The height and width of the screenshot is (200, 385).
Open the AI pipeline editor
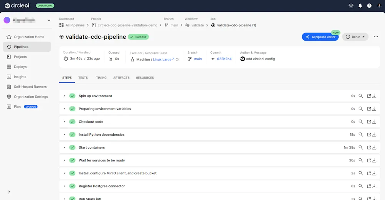tap(320, 37)
